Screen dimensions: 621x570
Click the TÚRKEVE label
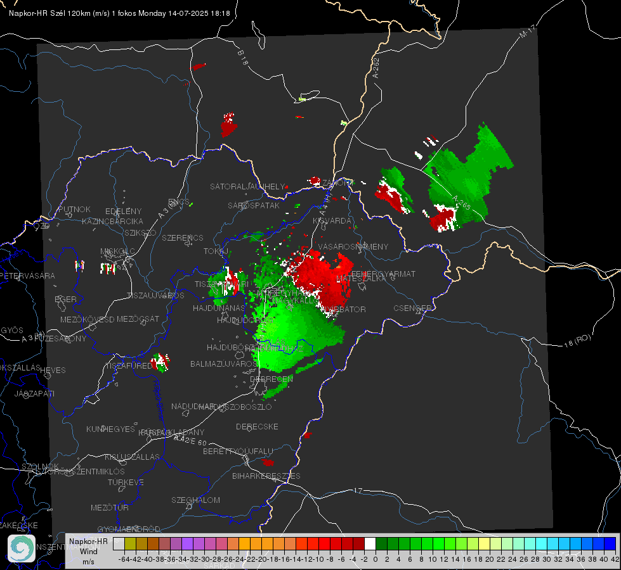pyautogui.click(x=126, y=482)
